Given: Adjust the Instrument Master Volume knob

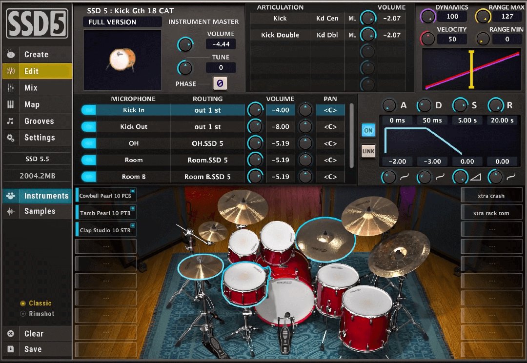Looking at the screenshot, I should pos(185,44).
